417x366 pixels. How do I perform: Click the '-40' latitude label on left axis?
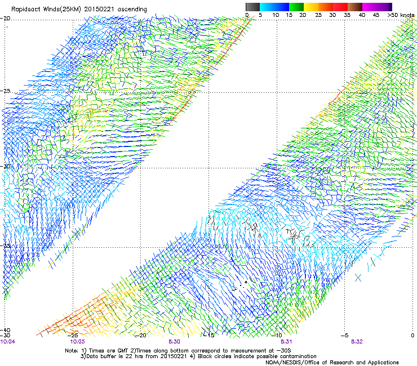[5, 330]
